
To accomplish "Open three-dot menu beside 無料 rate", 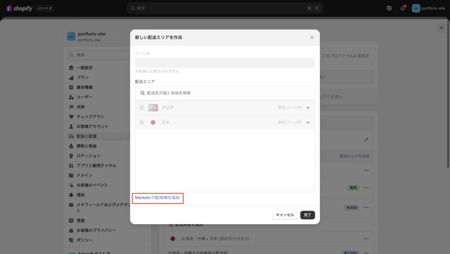I will point(366,188).
